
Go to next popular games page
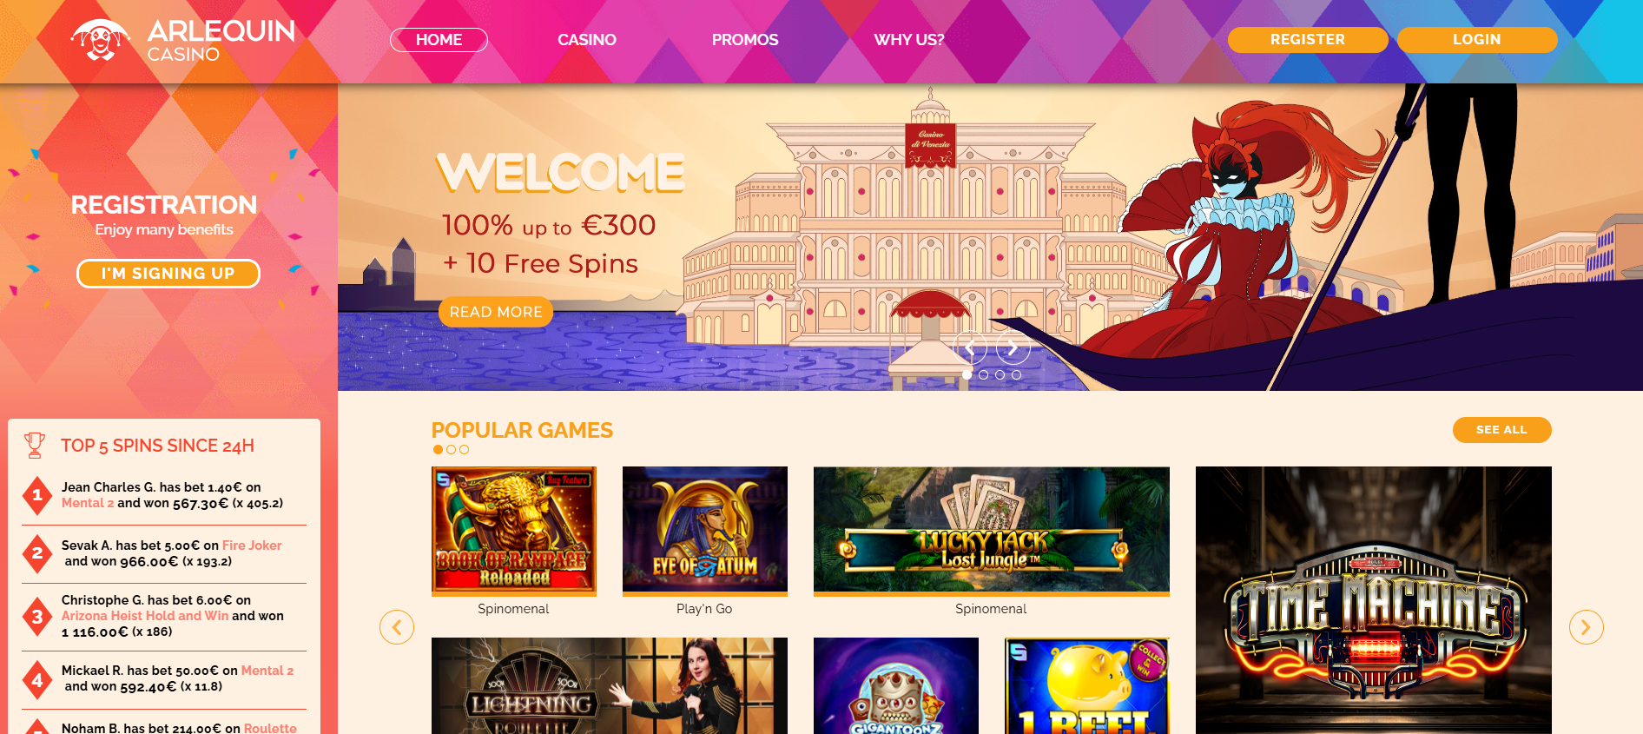[x=1586, y=627]
